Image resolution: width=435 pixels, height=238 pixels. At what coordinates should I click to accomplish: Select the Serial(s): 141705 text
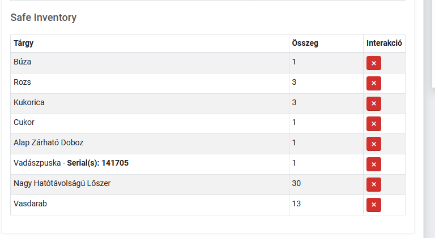pos(97,163)
